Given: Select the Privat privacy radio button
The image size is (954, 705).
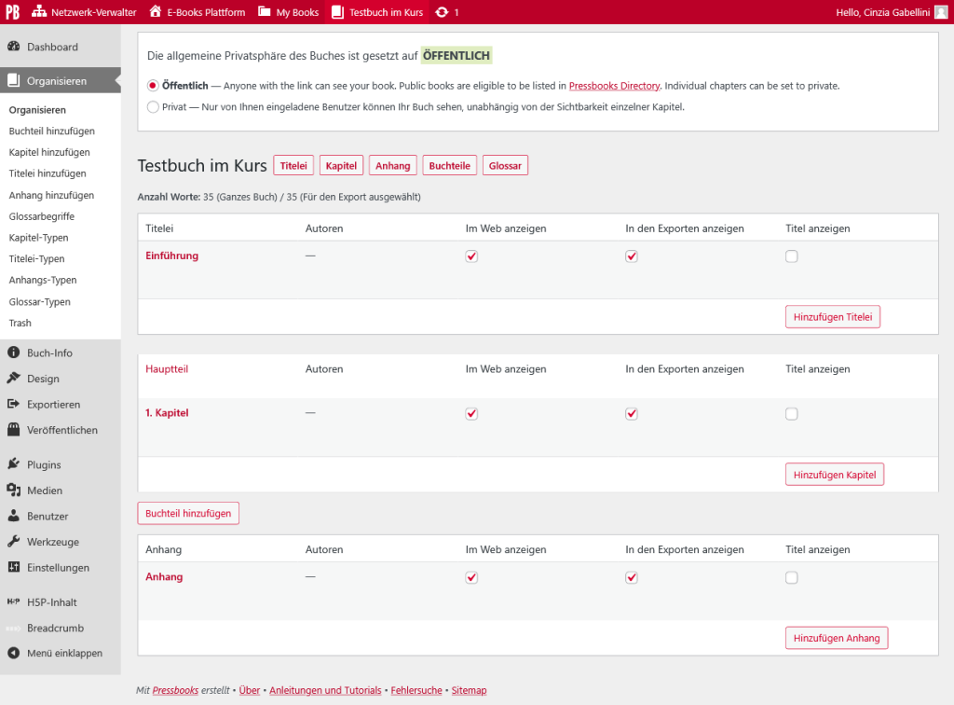Looking at the screenshot, I should [x=154, y=106].
